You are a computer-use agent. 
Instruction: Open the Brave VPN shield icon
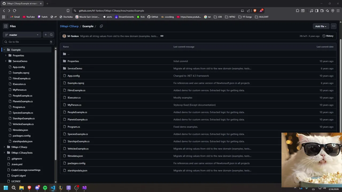(x=333, y=11)
